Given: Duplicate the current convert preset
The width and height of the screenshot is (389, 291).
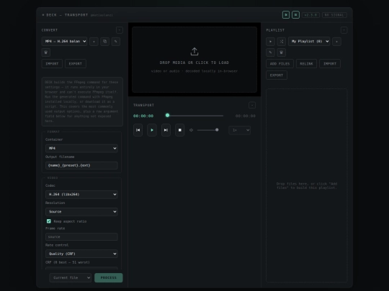Looking at the screenshot, I should [x=104, y=42].
